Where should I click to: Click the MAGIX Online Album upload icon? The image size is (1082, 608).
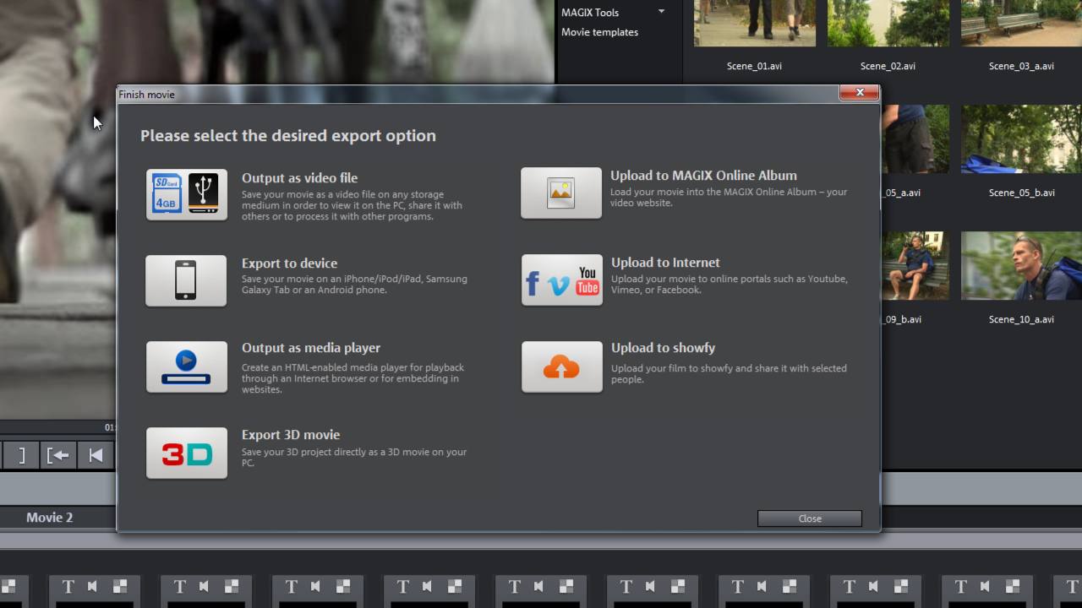pyautogui.click(x=561, y=193)
